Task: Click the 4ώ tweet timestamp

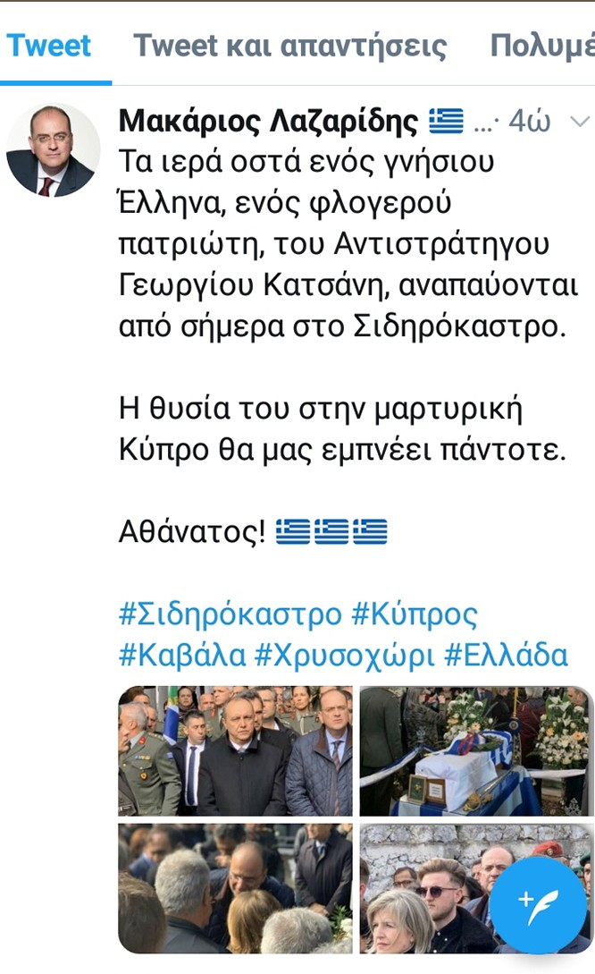Action: 529,121
